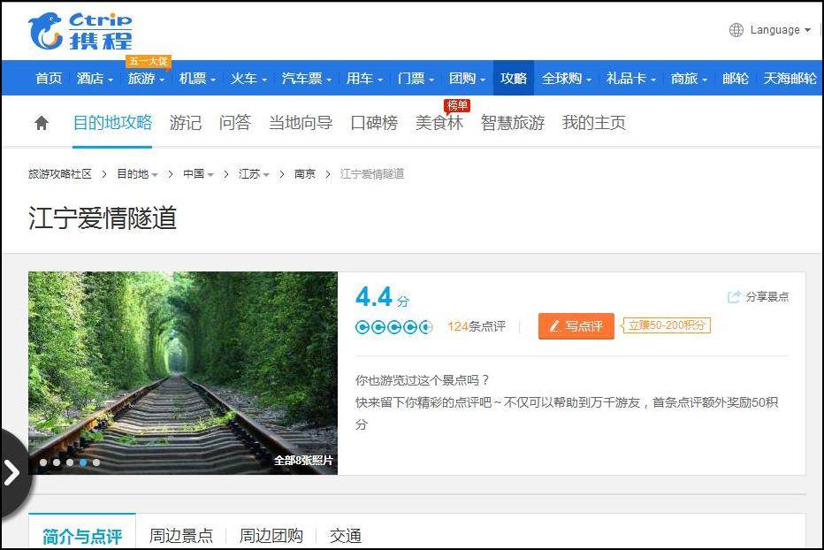Open the 火车 dropdown menu

(248, 79)
